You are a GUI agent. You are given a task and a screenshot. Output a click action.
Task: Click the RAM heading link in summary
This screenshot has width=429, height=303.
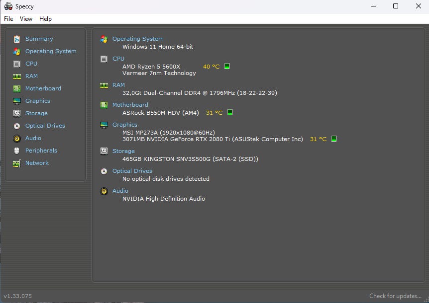pos(118,85)
